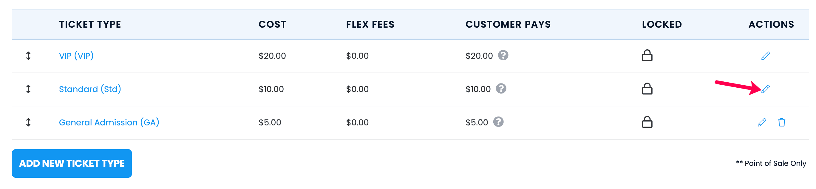Toggle the lock for Standard ticket

click(x=647, y=89)
